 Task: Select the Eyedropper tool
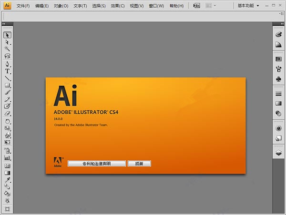point(7,179)
